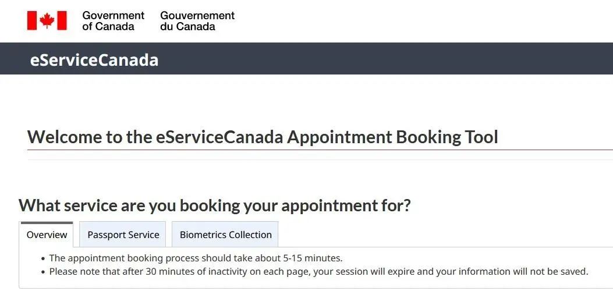Switch to the Passport Service tab
The width and height of the screenshot is (613, 291).
(123, 235)
